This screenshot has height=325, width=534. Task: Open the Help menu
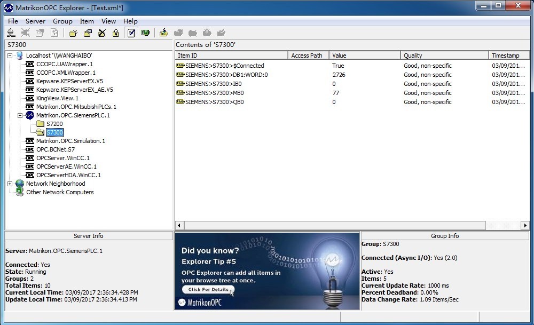pos(130,21)
